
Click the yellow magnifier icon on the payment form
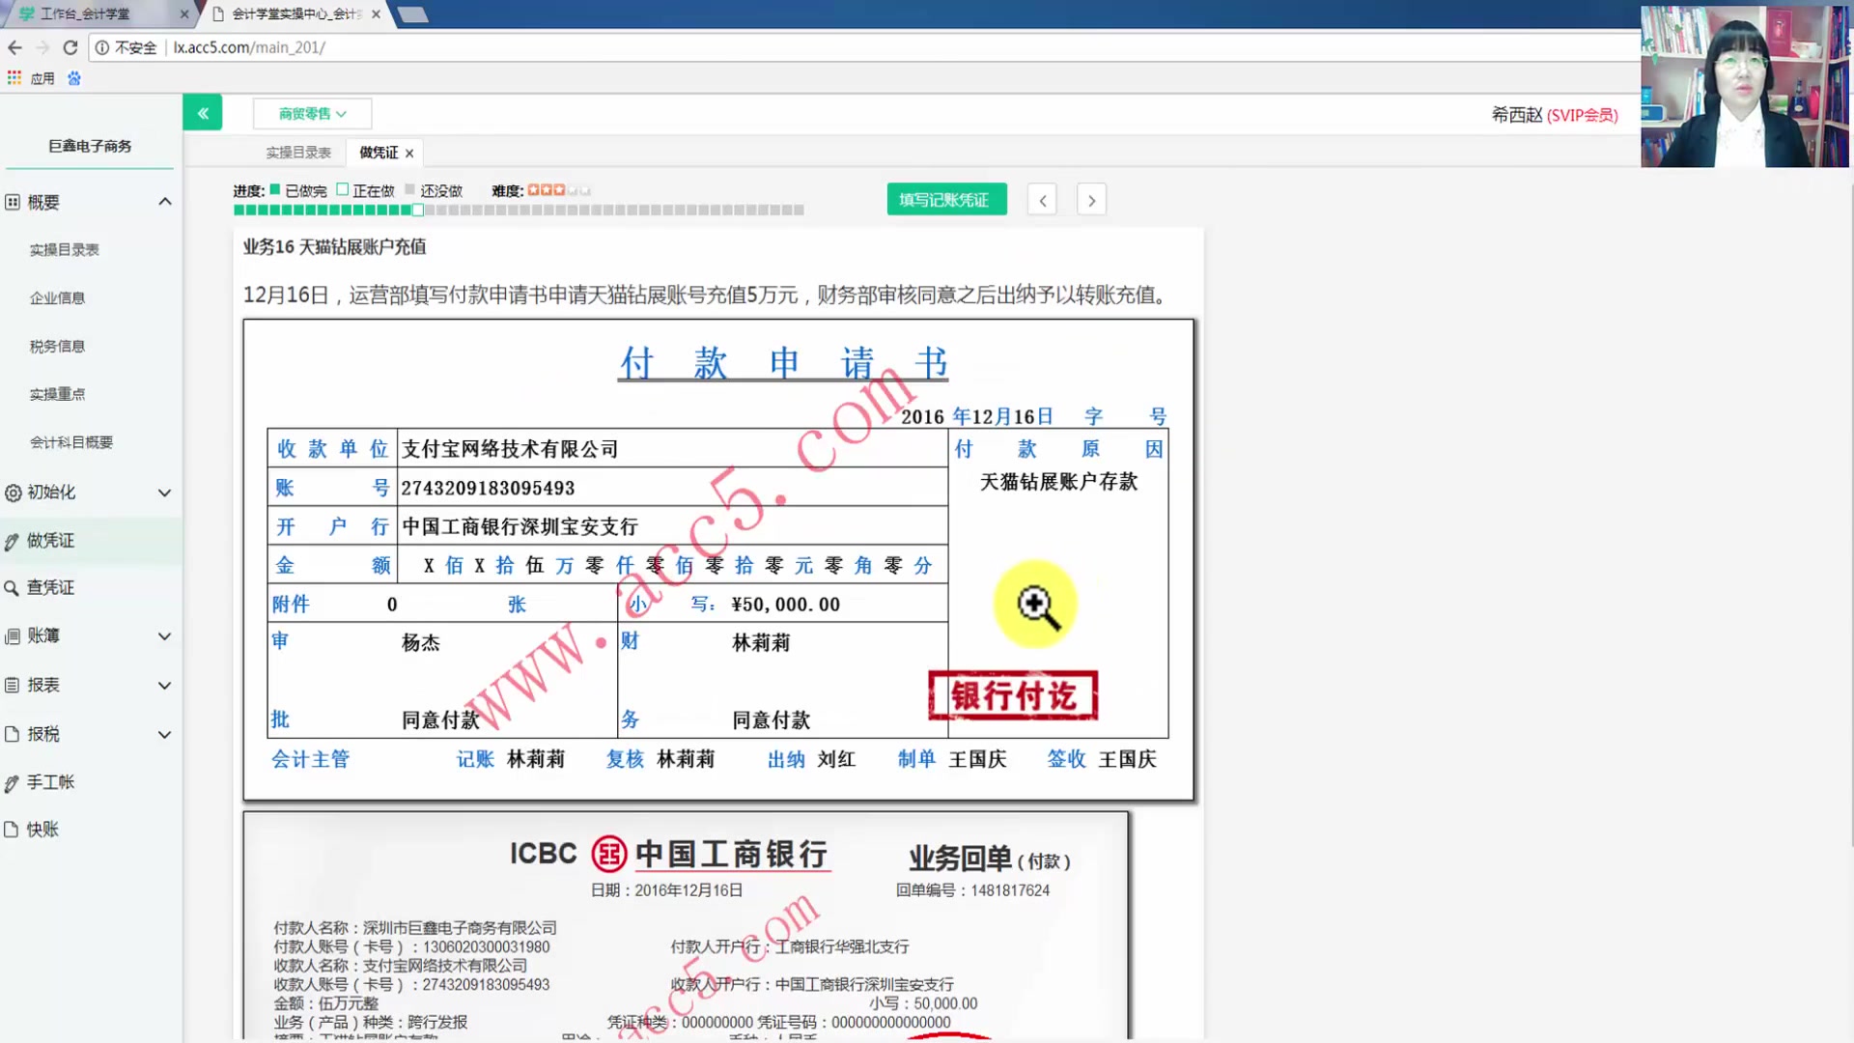click(x=1034, y=604)
